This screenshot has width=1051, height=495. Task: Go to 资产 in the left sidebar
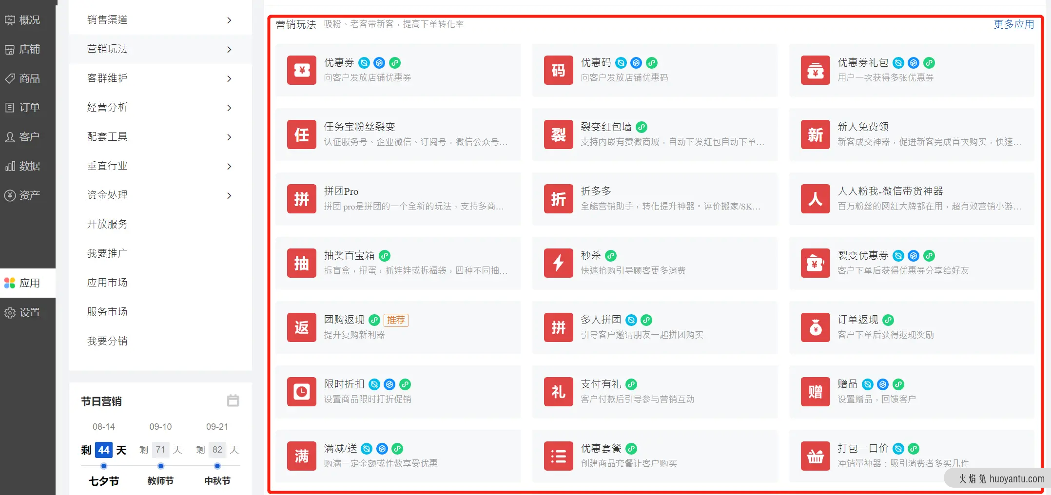coord(28,195)
